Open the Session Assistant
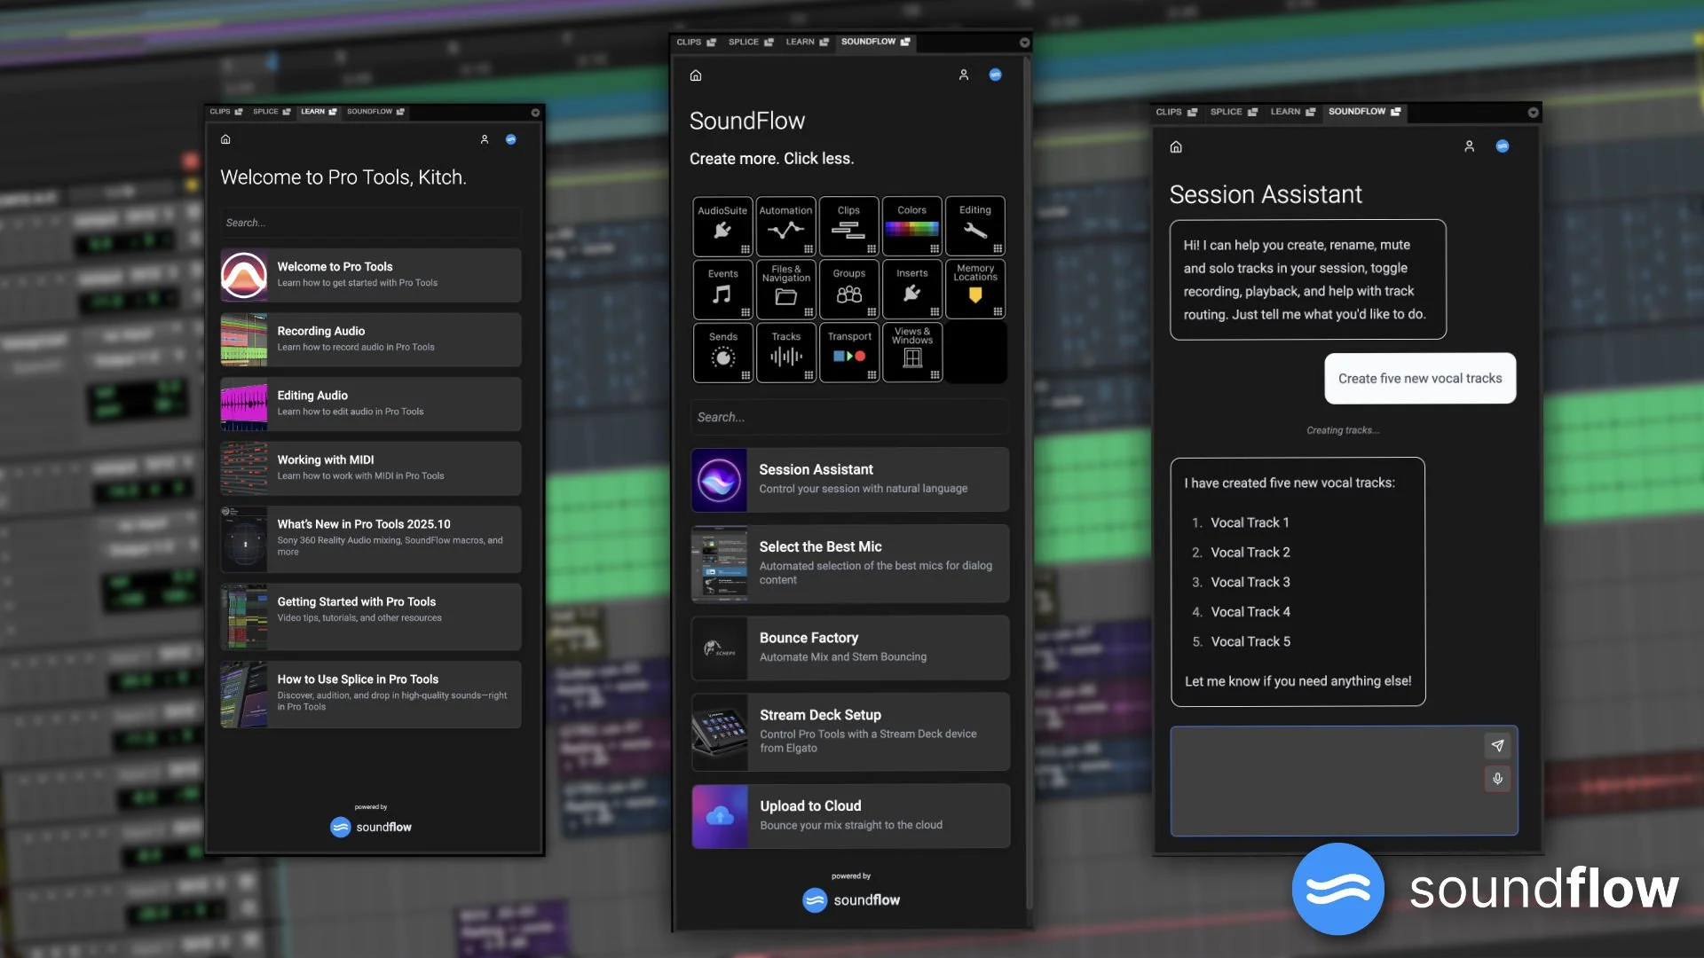This screenshot has height=958, width=1704. tap(848, 479)
